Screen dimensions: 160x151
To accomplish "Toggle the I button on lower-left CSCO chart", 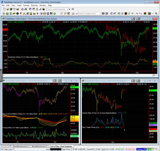I will [x=60, y=81].
